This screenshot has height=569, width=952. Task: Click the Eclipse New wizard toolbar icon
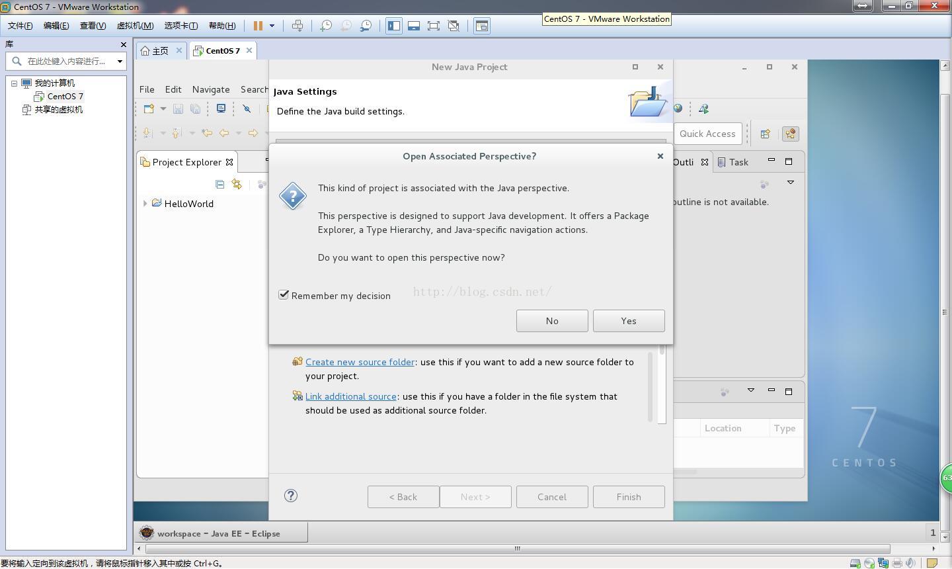pyautogui.click(x=149, y=109)
